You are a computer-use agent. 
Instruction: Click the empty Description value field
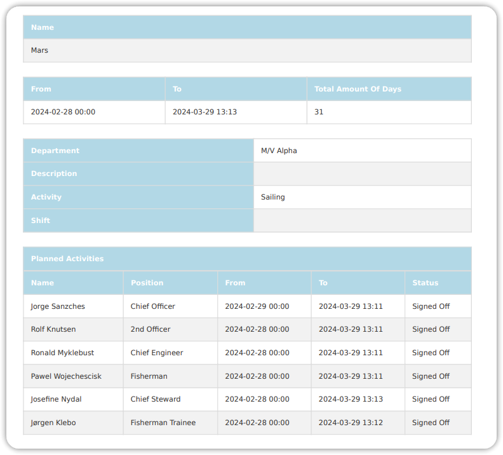(x=362, y=173)
